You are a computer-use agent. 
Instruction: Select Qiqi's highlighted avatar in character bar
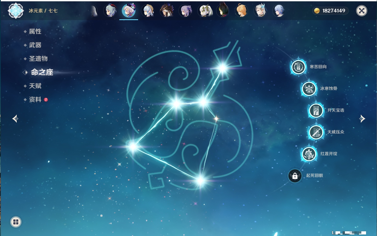point(129,11)
